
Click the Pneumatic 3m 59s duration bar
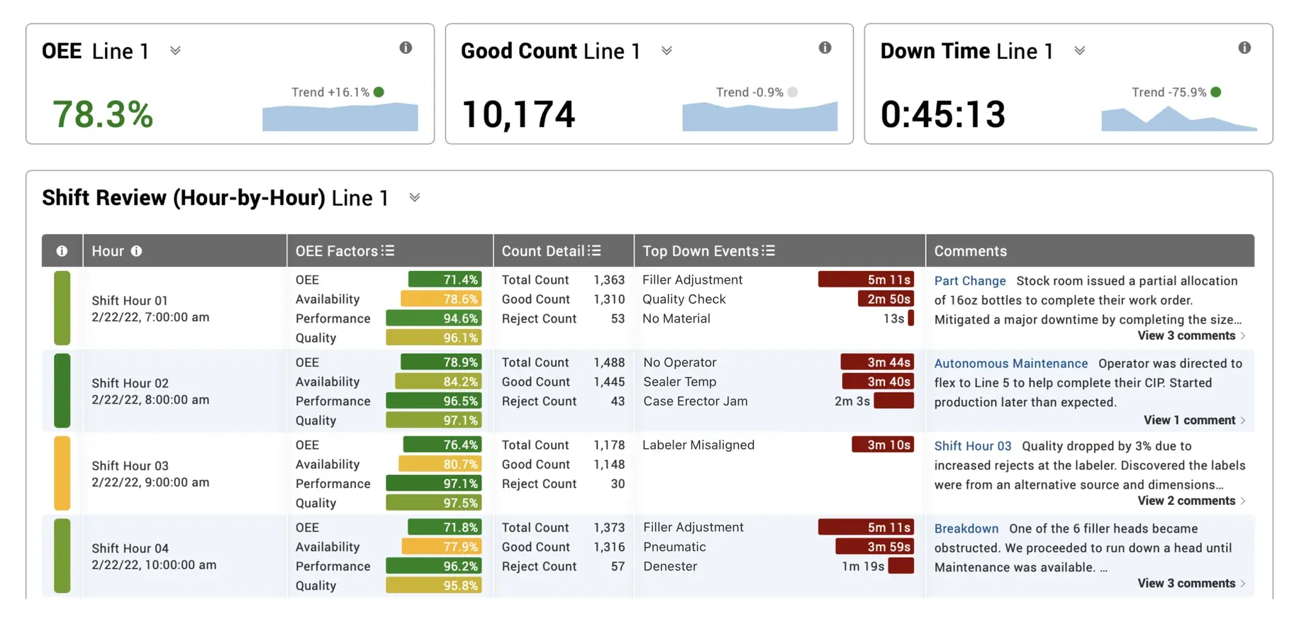[x=874, y=547]
